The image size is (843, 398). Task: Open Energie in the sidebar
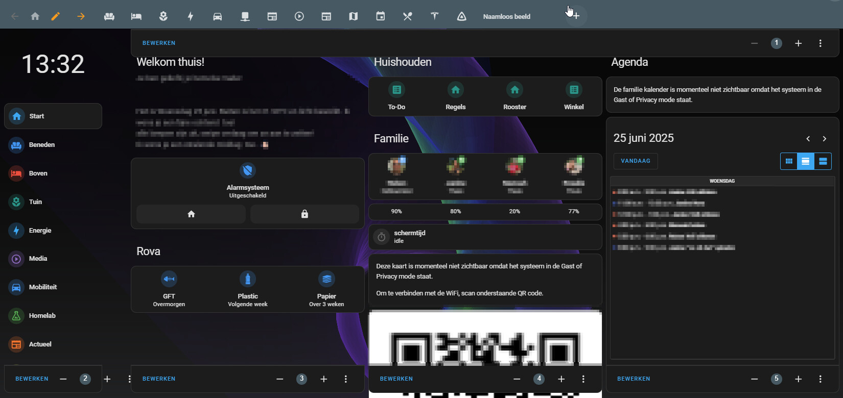(53, 231)
